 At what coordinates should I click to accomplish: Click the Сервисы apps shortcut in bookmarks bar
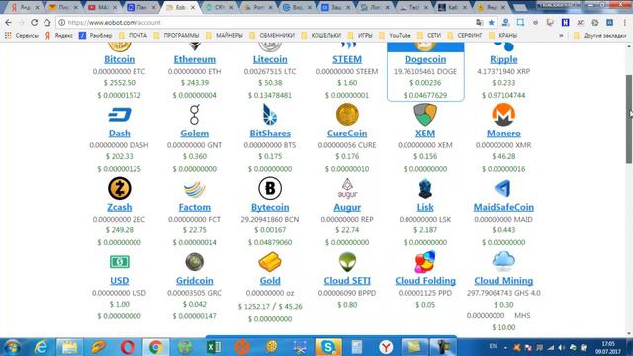(22, 36)
